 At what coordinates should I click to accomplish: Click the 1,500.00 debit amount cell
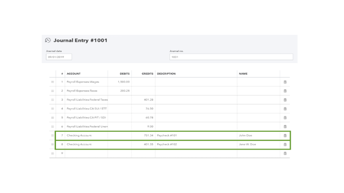pos(119,82)
